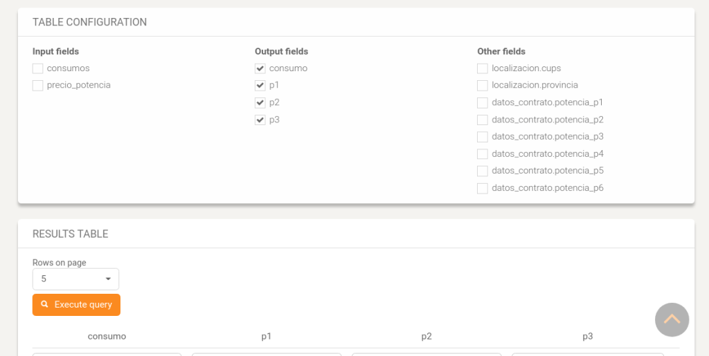The image size is (709, 356).
Task: Uncheck the p1 output field
Action: tap(260, 85)
